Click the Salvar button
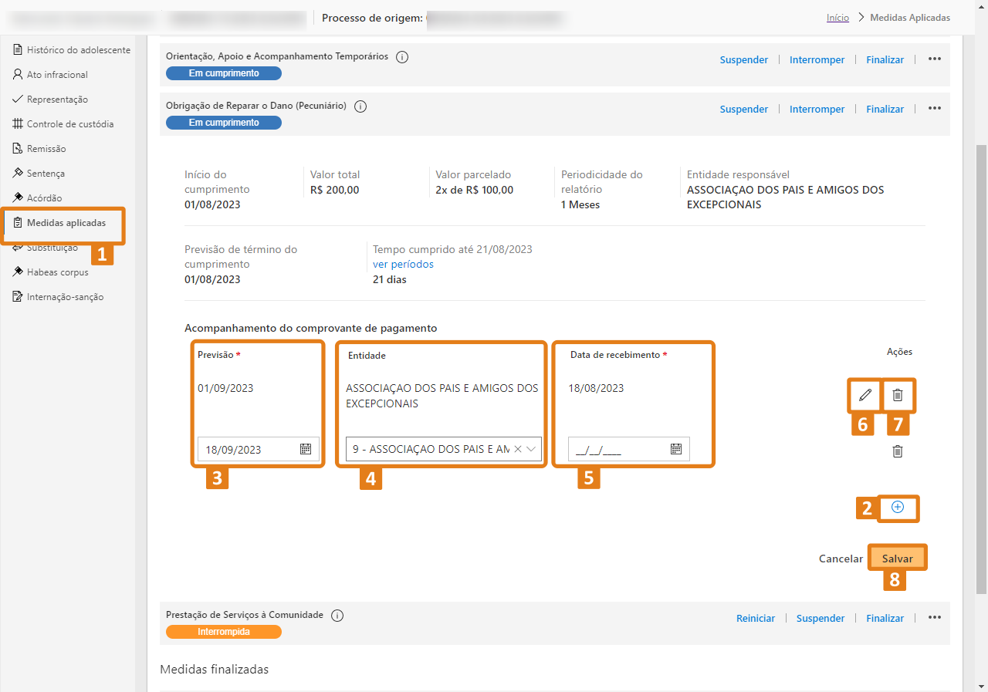 pos(897,559)
